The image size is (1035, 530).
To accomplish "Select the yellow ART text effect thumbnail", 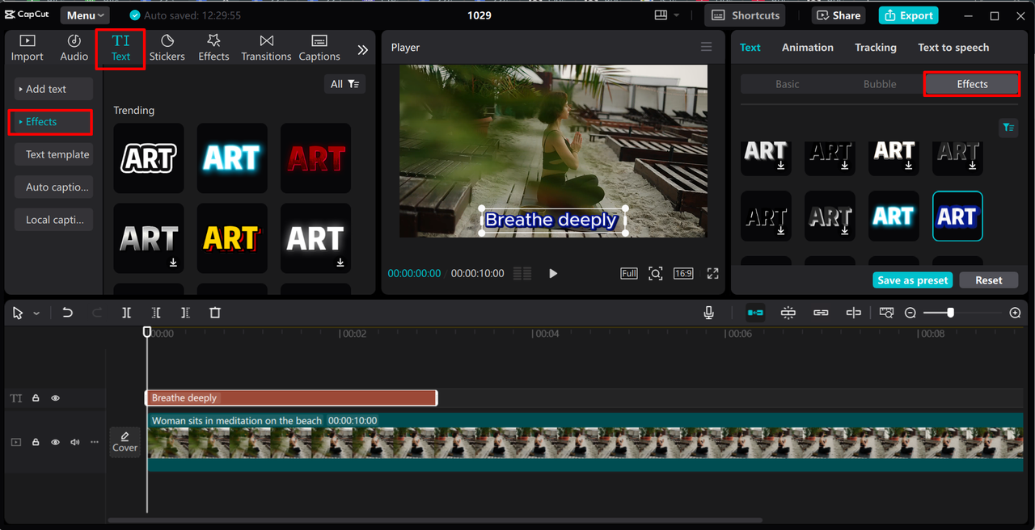I will click(x=230, y=238).
